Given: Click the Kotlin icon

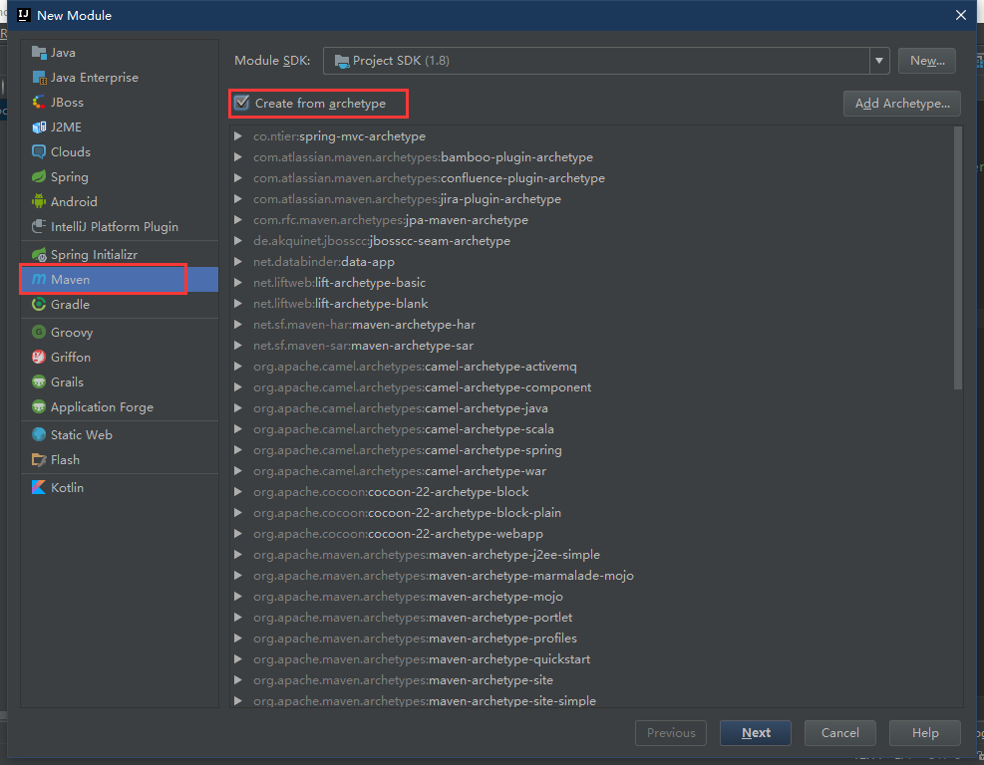Looking at the screenshot, I should (39, 487).
